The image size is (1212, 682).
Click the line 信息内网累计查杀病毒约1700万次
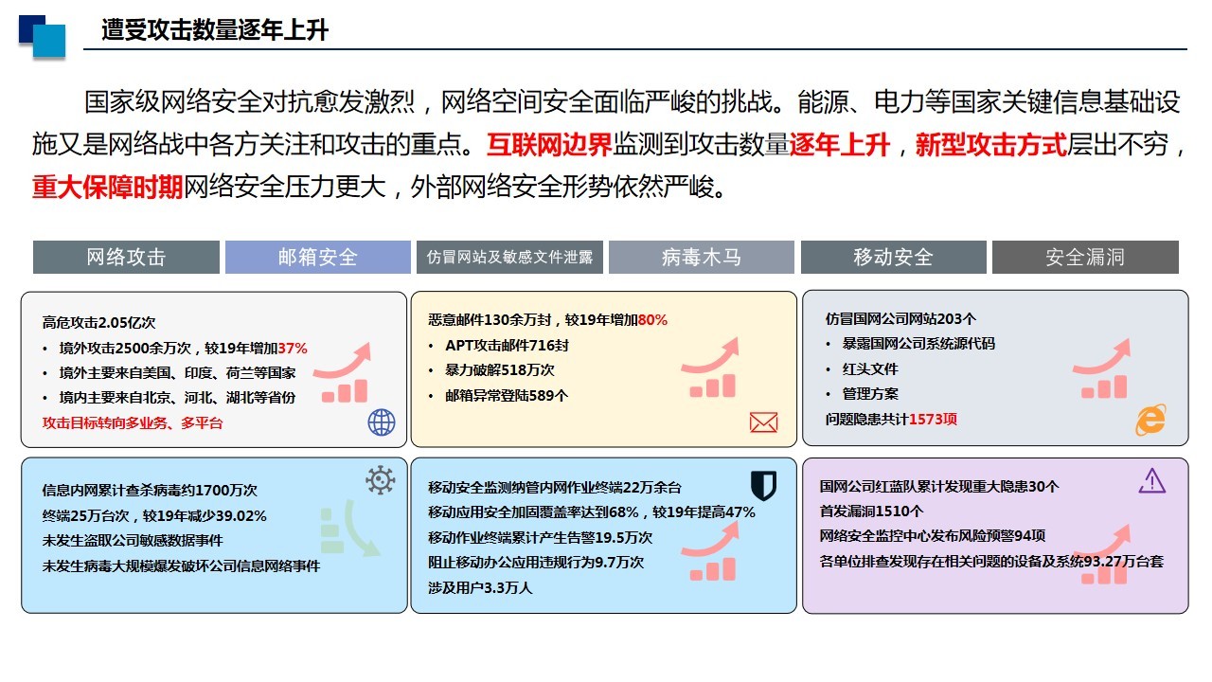[x=150, y=491]
